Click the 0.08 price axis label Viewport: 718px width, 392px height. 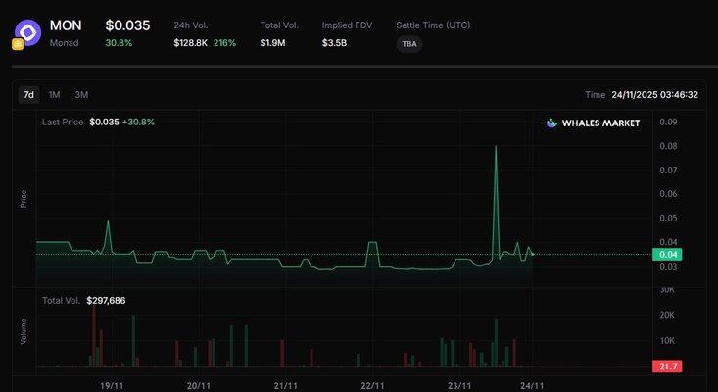(x=669, y=146)
